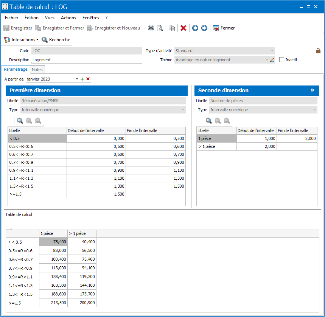Open Seconde dimension Type dropdown
This screenshot has height=317, width=325.
[x=314, y=110]
